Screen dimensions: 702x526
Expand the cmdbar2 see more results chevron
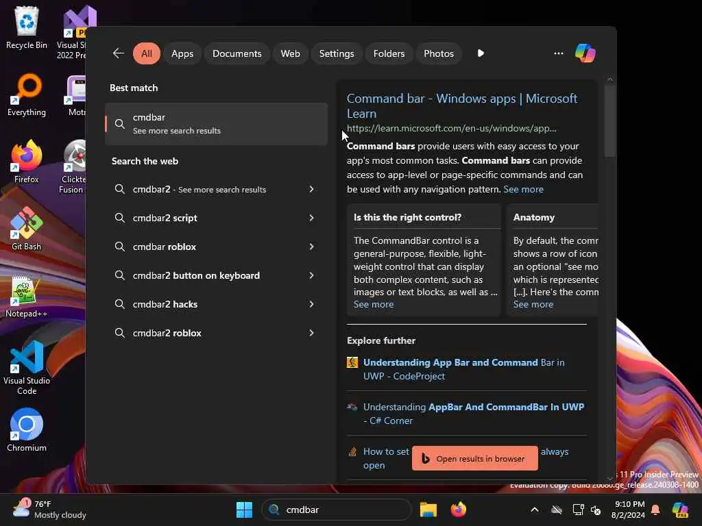311,189
